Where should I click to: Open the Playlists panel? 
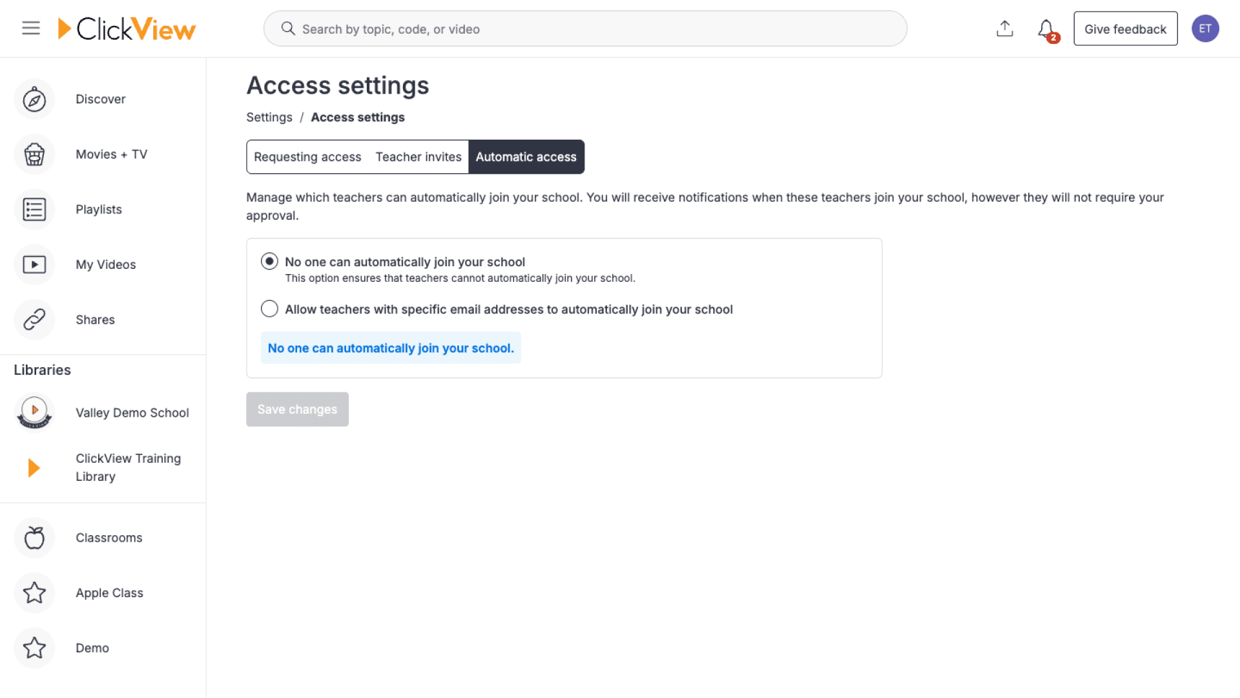[x=98, y=209]
